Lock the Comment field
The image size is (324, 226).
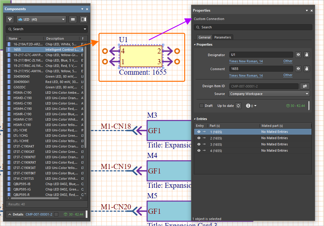[x=306, y=69]
